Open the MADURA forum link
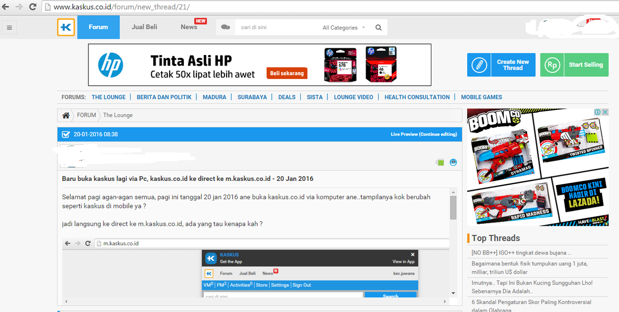The image size is (619, 312). [x=215, y=97]
